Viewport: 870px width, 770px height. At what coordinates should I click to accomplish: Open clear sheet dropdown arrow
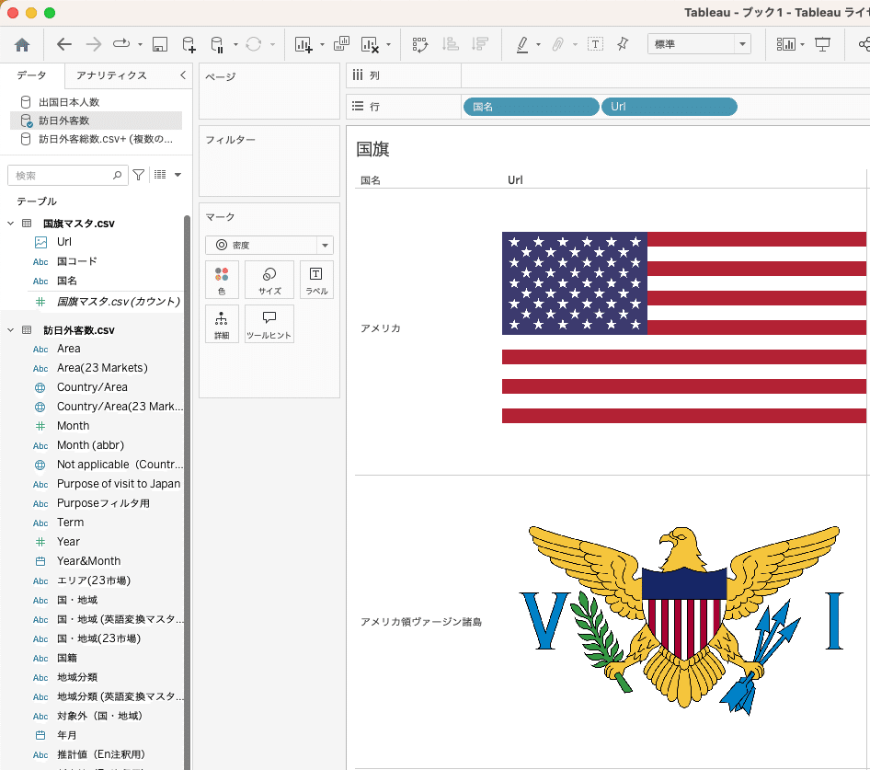pos(388,44)
